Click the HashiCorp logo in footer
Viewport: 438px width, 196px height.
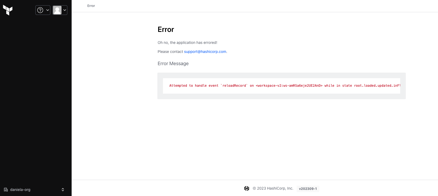click(247, 188)
